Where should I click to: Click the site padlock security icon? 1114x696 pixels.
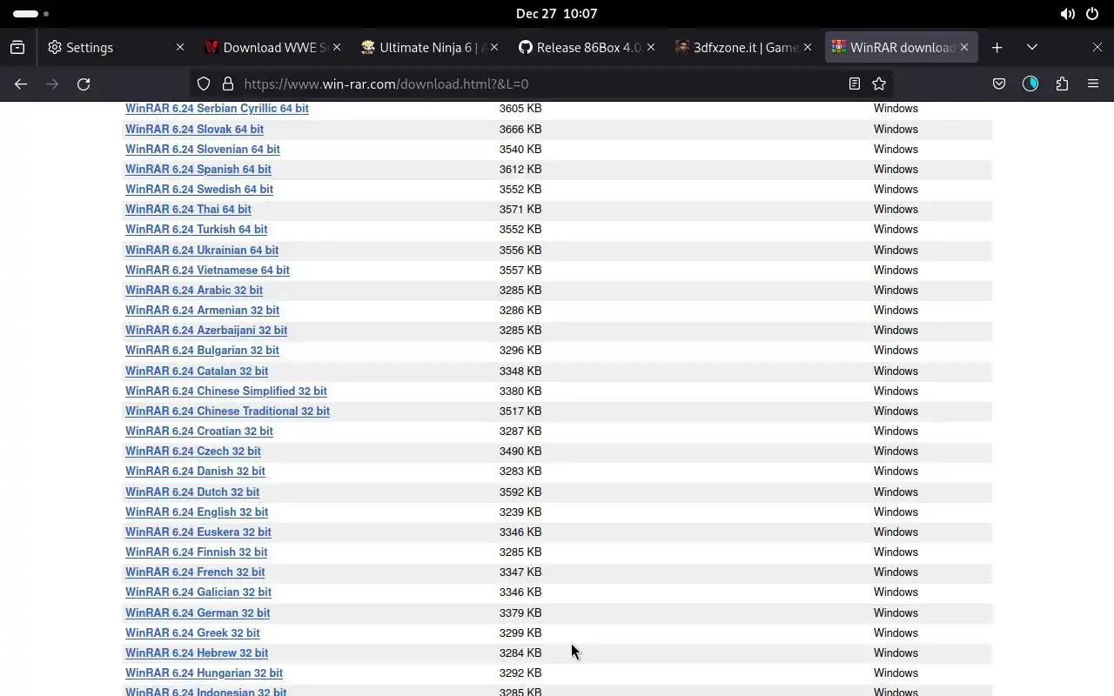coord(228,84)
